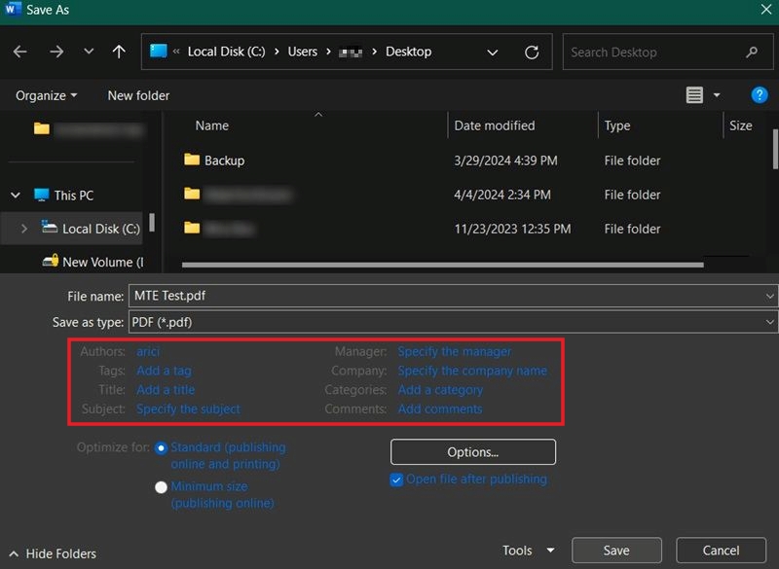The height and width of the screenshot is (569, 779).
Task: Open the Save as type dropdown
Action: pos(768,322)
